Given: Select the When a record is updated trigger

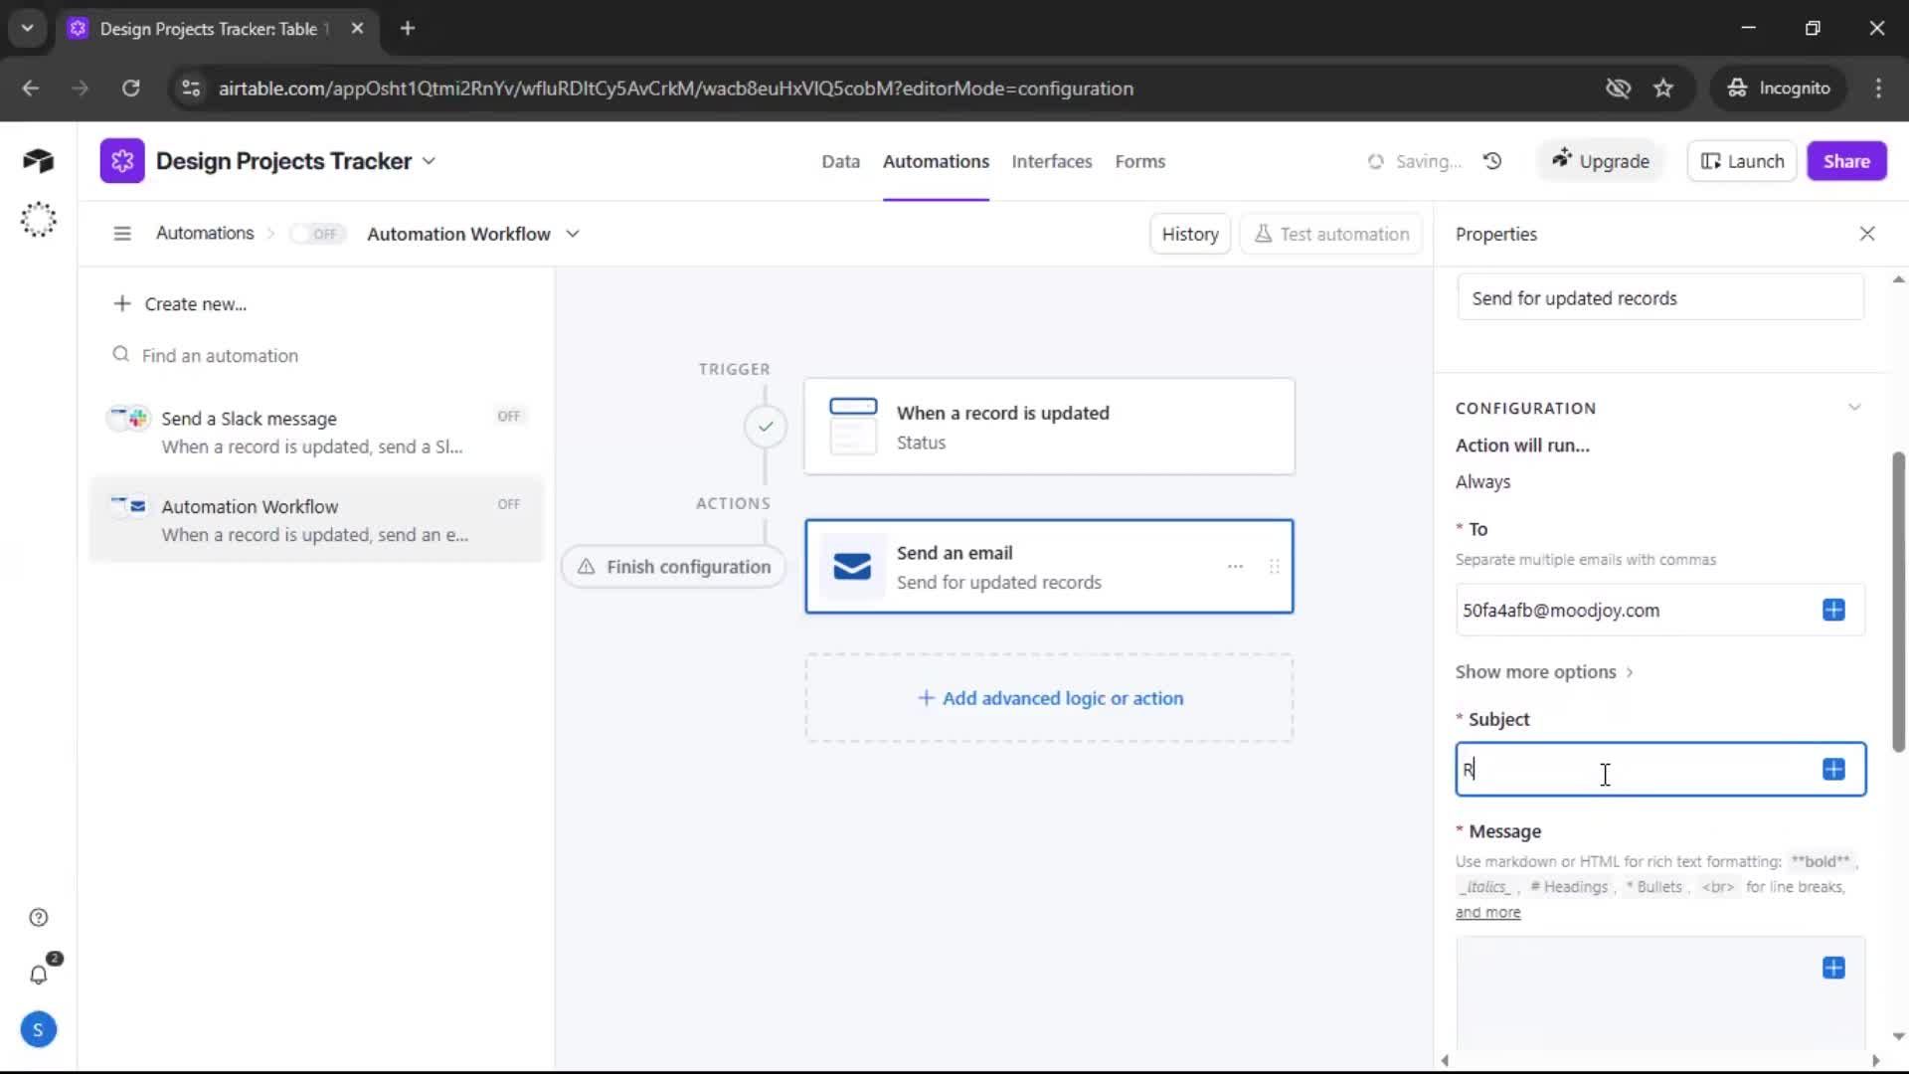Looking at the screenshot, I should click(x=1049, y=427).
